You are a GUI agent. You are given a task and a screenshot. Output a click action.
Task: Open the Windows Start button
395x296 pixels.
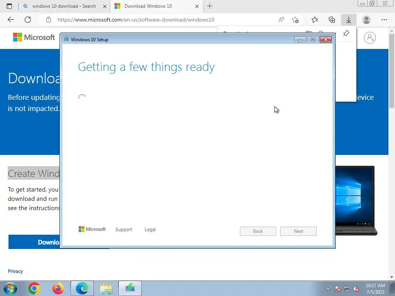(10, 288)
